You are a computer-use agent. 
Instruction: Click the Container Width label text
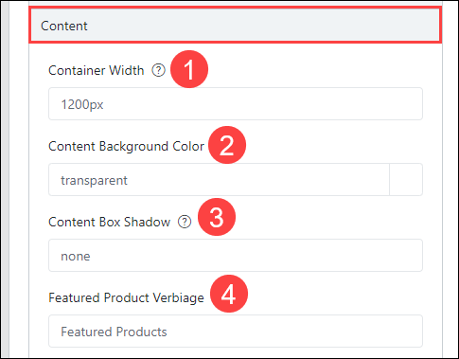click(x=97, y=70)
